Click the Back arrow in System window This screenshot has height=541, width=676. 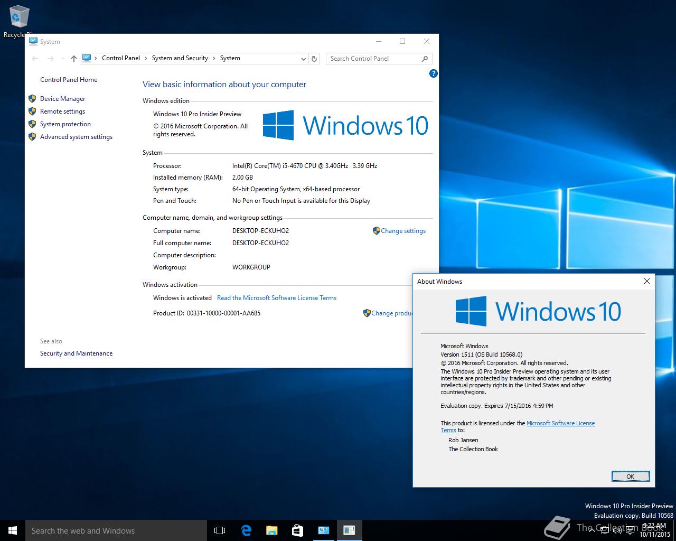click(x=35, y=59)
